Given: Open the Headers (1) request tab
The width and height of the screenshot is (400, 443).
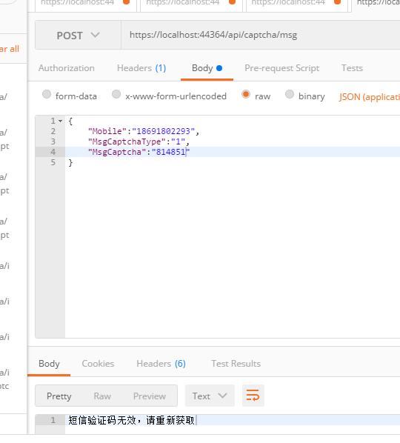Looking at the screenshot, I should (141, 68).
